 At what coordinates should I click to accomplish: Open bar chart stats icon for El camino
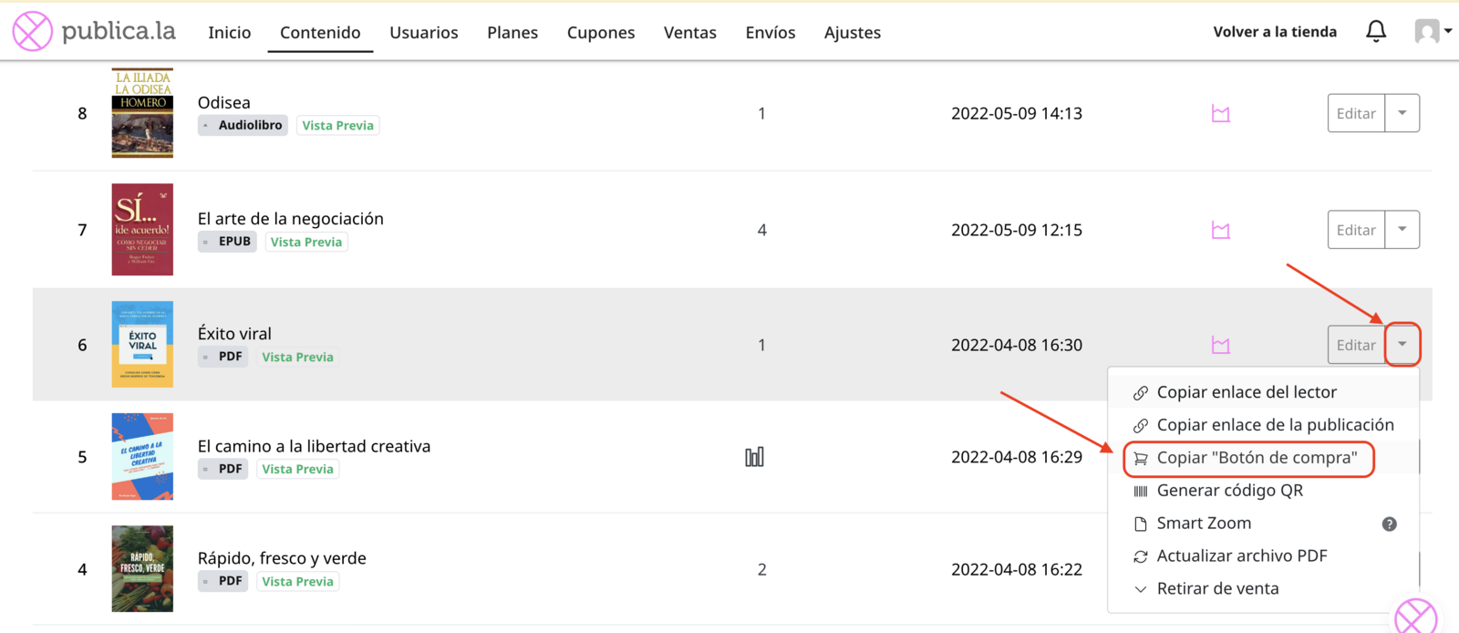click(754, 457)
